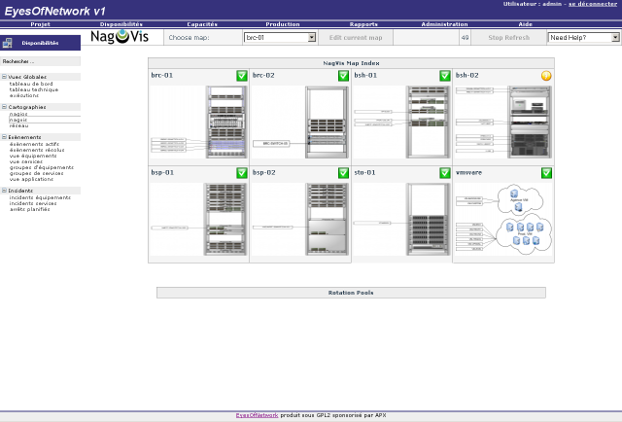Viewport: 622px width, 422px height.
Task: Click the Stop Refresh button
Action: pyautogui.click(x=509, y=37)
